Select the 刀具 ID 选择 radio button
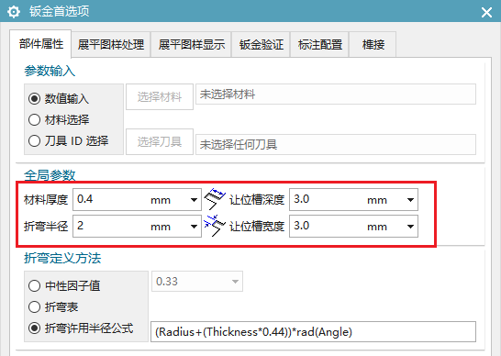The image size is (501, 356). [35, 140]
